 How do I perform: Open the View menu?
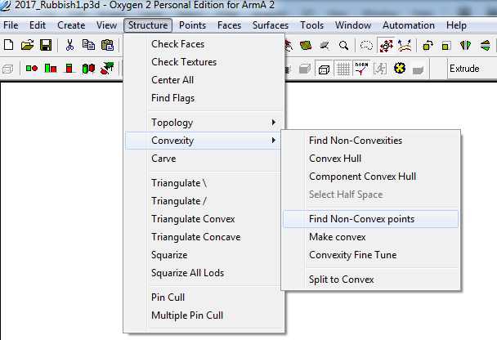click(106, 25)
